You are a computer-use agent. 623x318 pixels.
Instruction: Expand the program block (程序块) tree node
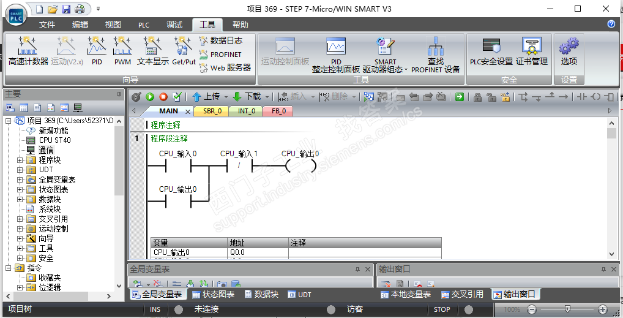point(20,160)
